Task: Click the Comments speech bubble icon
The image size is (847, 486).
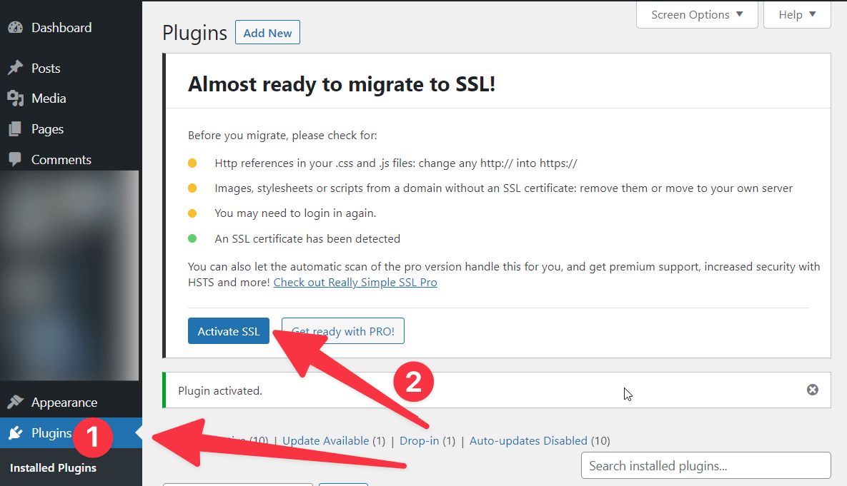Action: (x=16, y=159)
